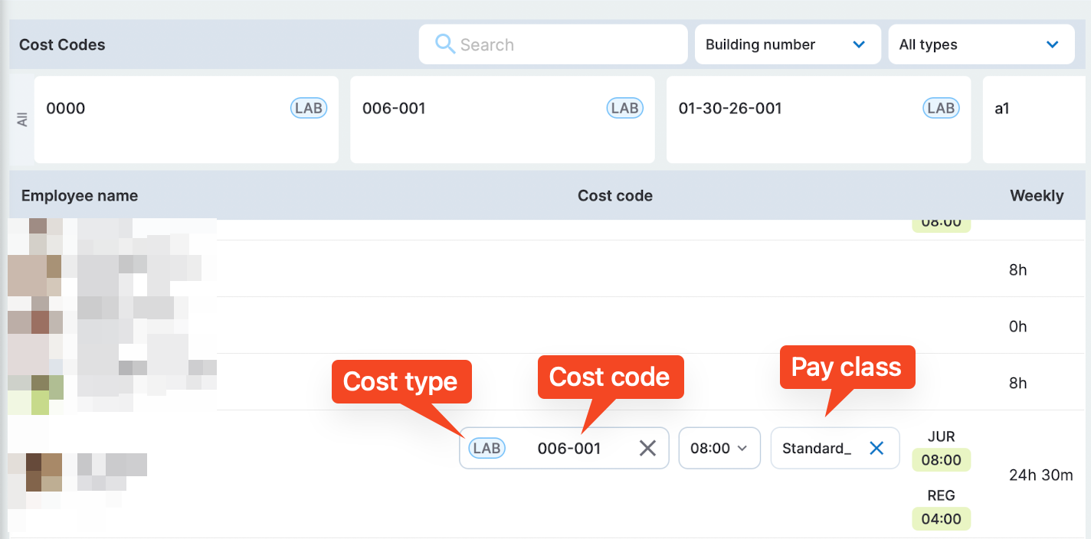Image resolution: width=1091 pixels, height=539 pixels.
Task: Click the Standard_ pay class field
Action: pyautogui.click(x=835, y=448)
